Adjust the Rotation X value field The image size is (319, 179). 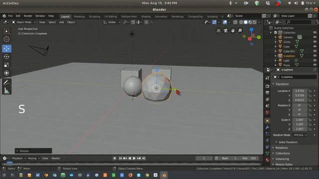[x=300, y=105]
